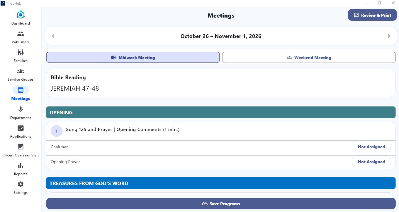The image size is (399, 212).
Task: Open Settings gear icon
Action: click(21, 184)
